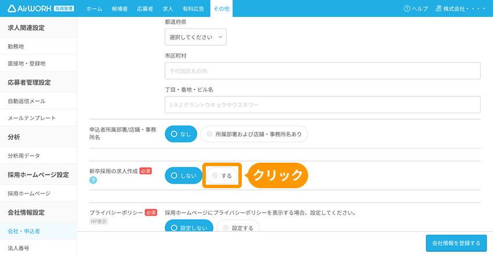Open 自動返信メール settings

click(38, 101)
